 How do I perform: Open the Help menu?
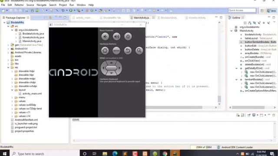point(91,5)
